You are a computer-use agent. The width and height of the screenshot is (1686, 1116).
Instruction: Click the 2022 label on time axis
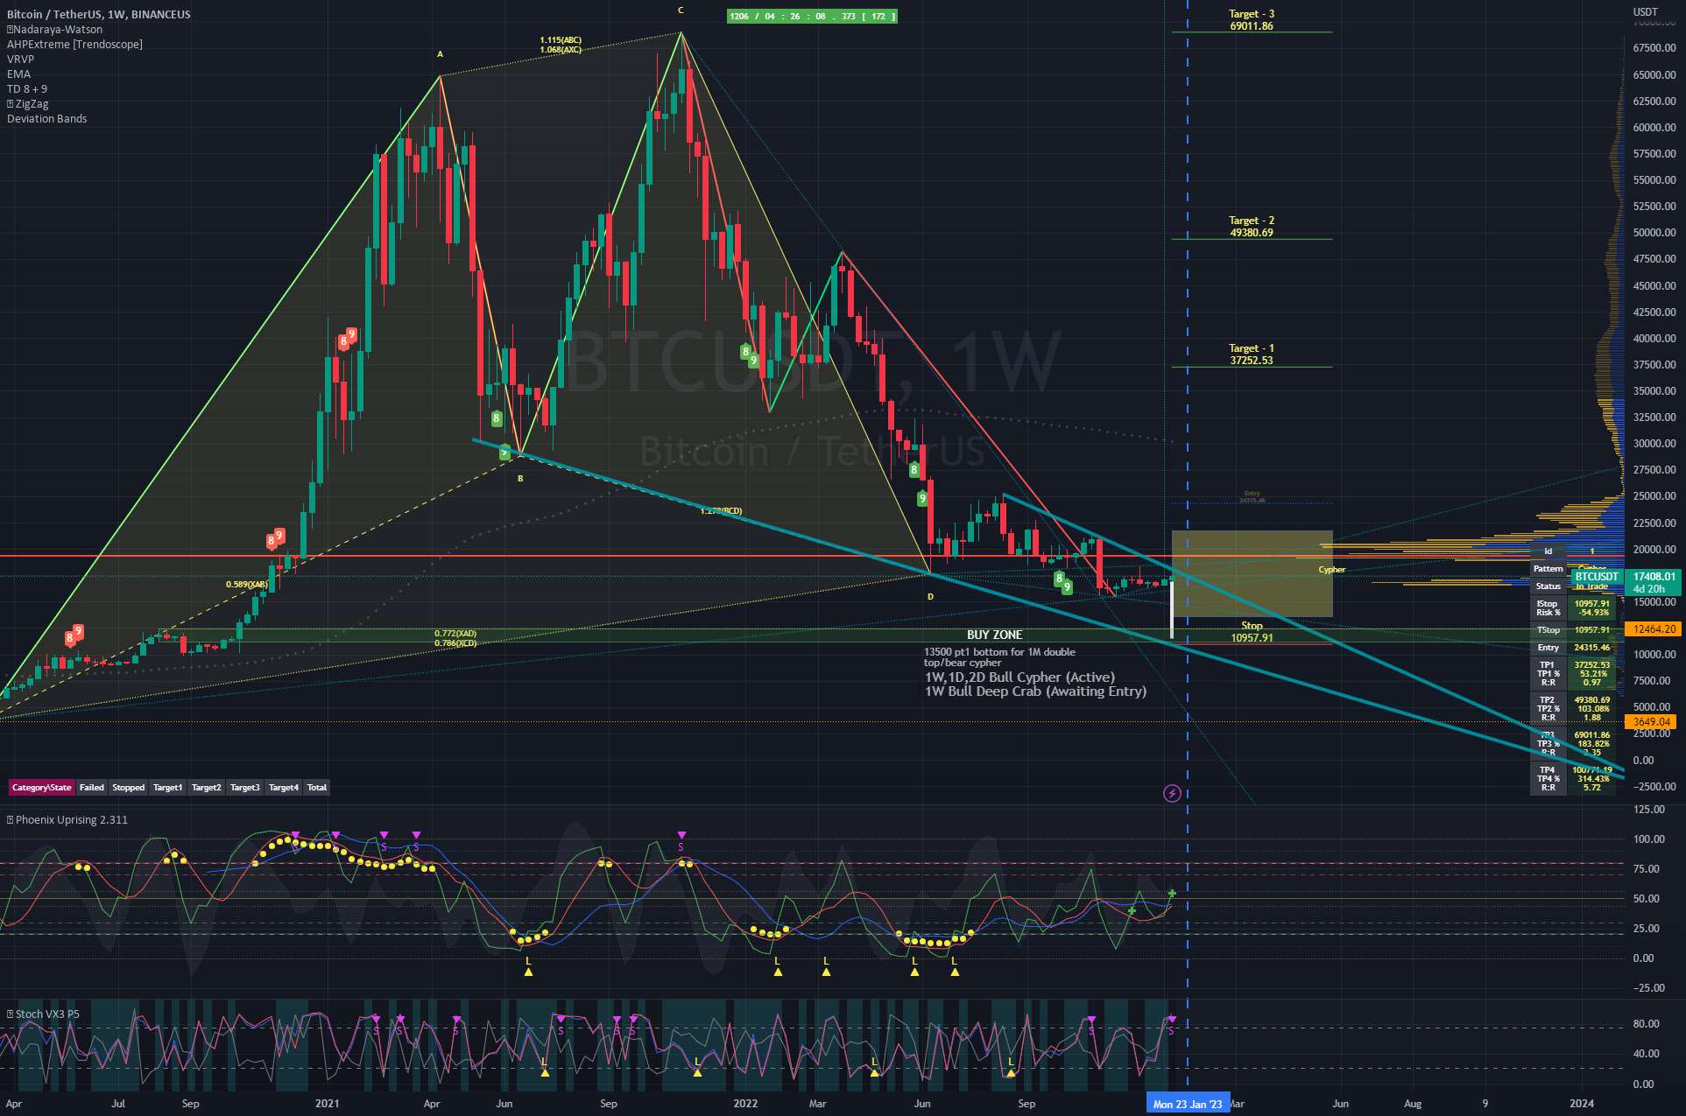click(745, 1104)
